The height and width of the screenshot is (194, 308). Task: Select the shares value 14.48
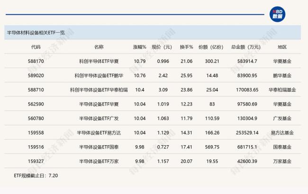(212, 76)
